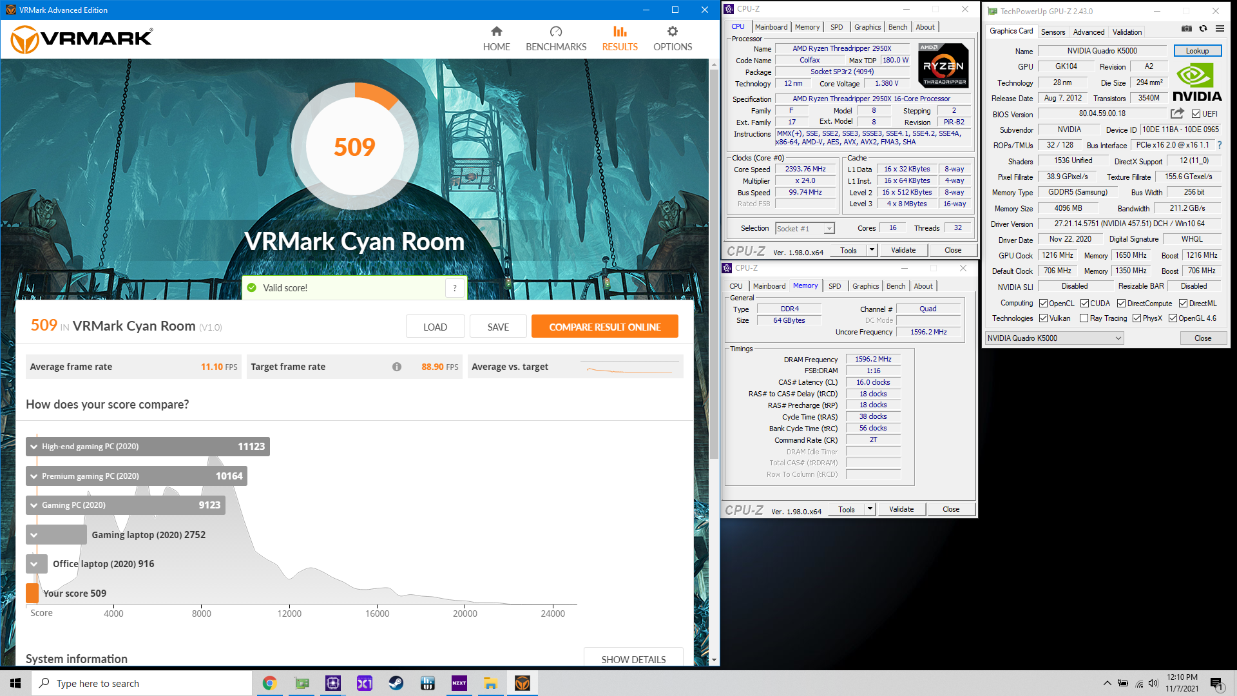
Task: Open the Sensors tab in GPU-Z
Action: tap(1053, 32)
